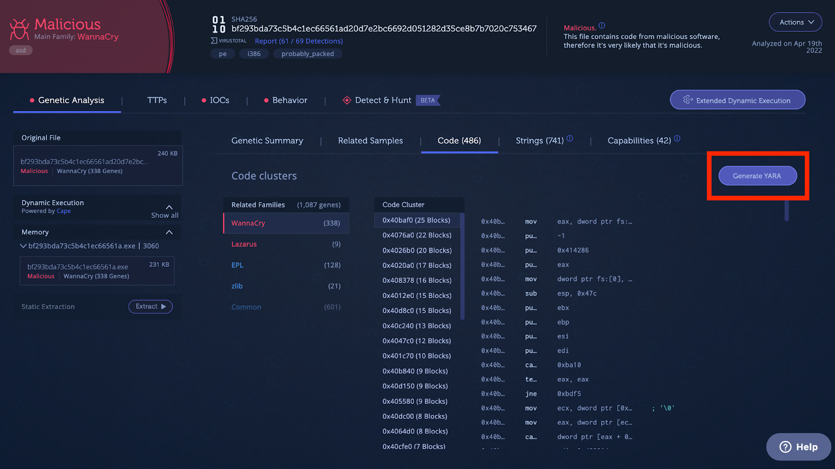Click info icon next to Malicious verdict
Screen dimensions: 835x469
[602, 26]
